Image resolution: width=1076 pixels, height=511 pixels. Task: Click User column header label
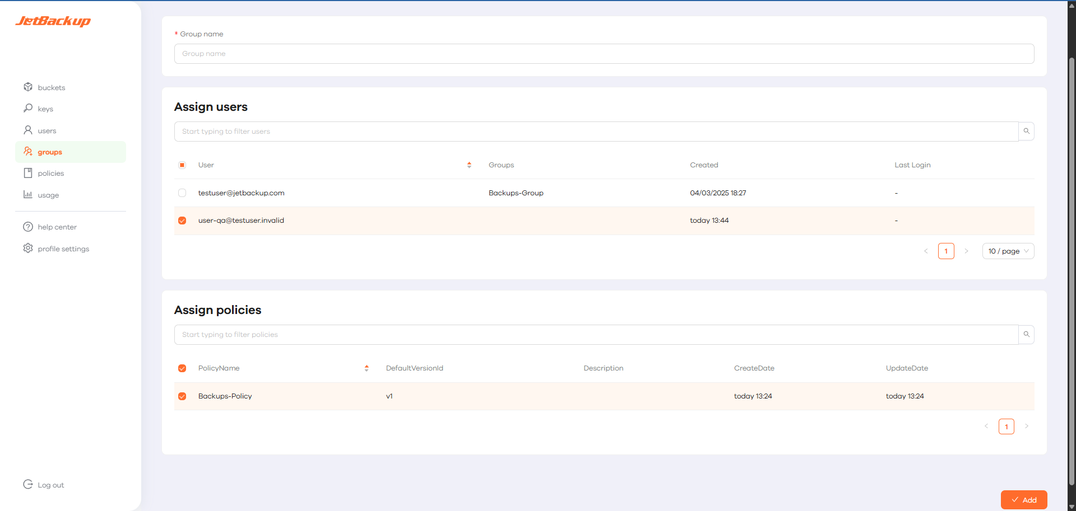[206, 165]
